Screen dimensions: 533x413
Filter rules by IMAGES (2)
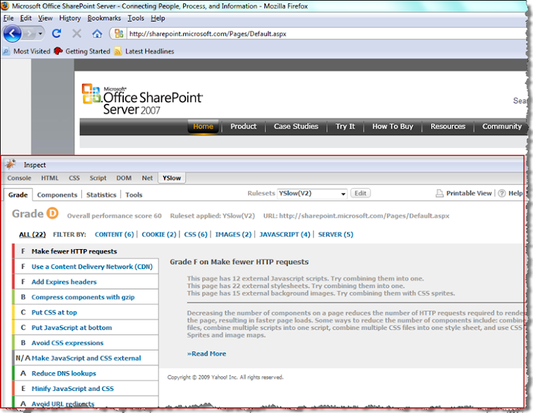point(233,234)
